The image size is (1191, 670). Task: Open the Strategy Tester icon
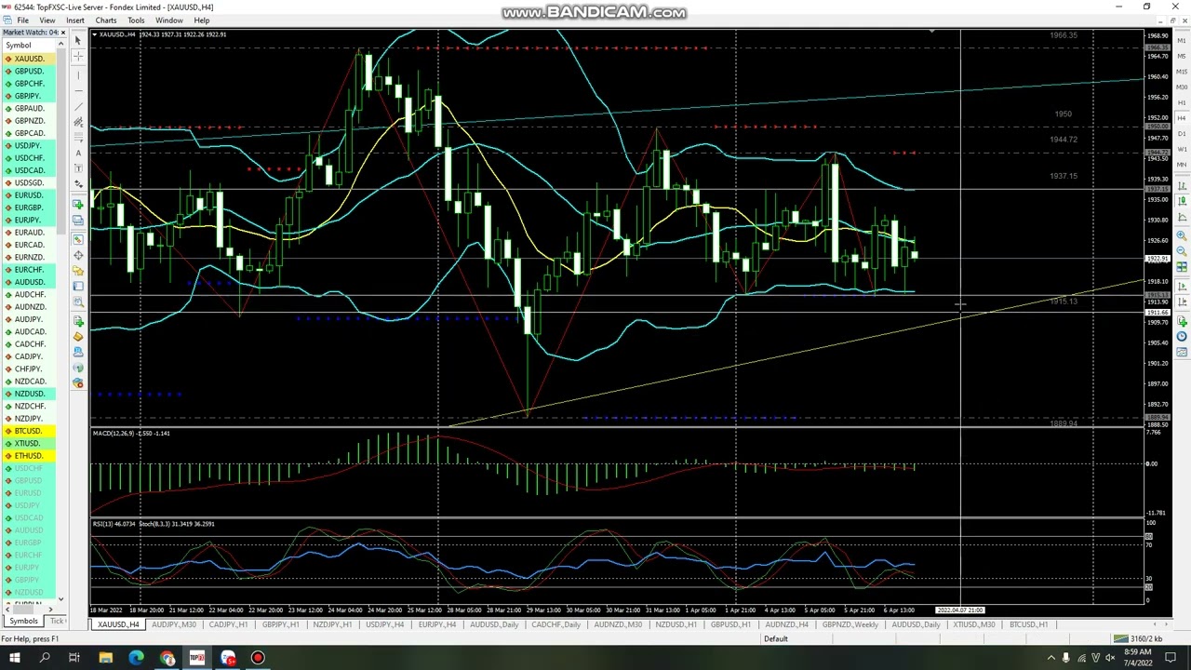(78, 301)
